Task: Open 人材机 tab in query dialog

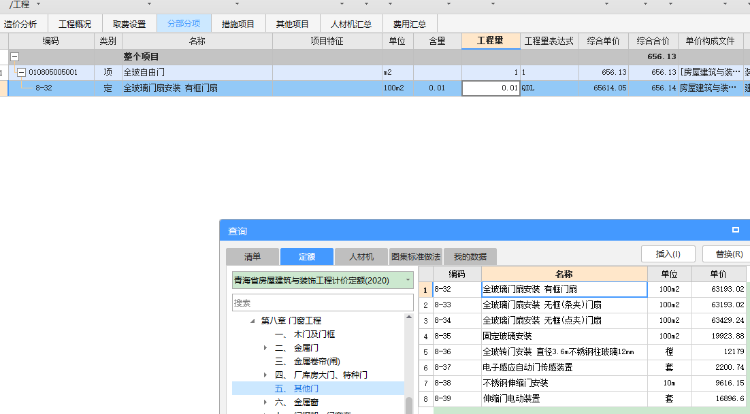Action: (x=361, y=257)
